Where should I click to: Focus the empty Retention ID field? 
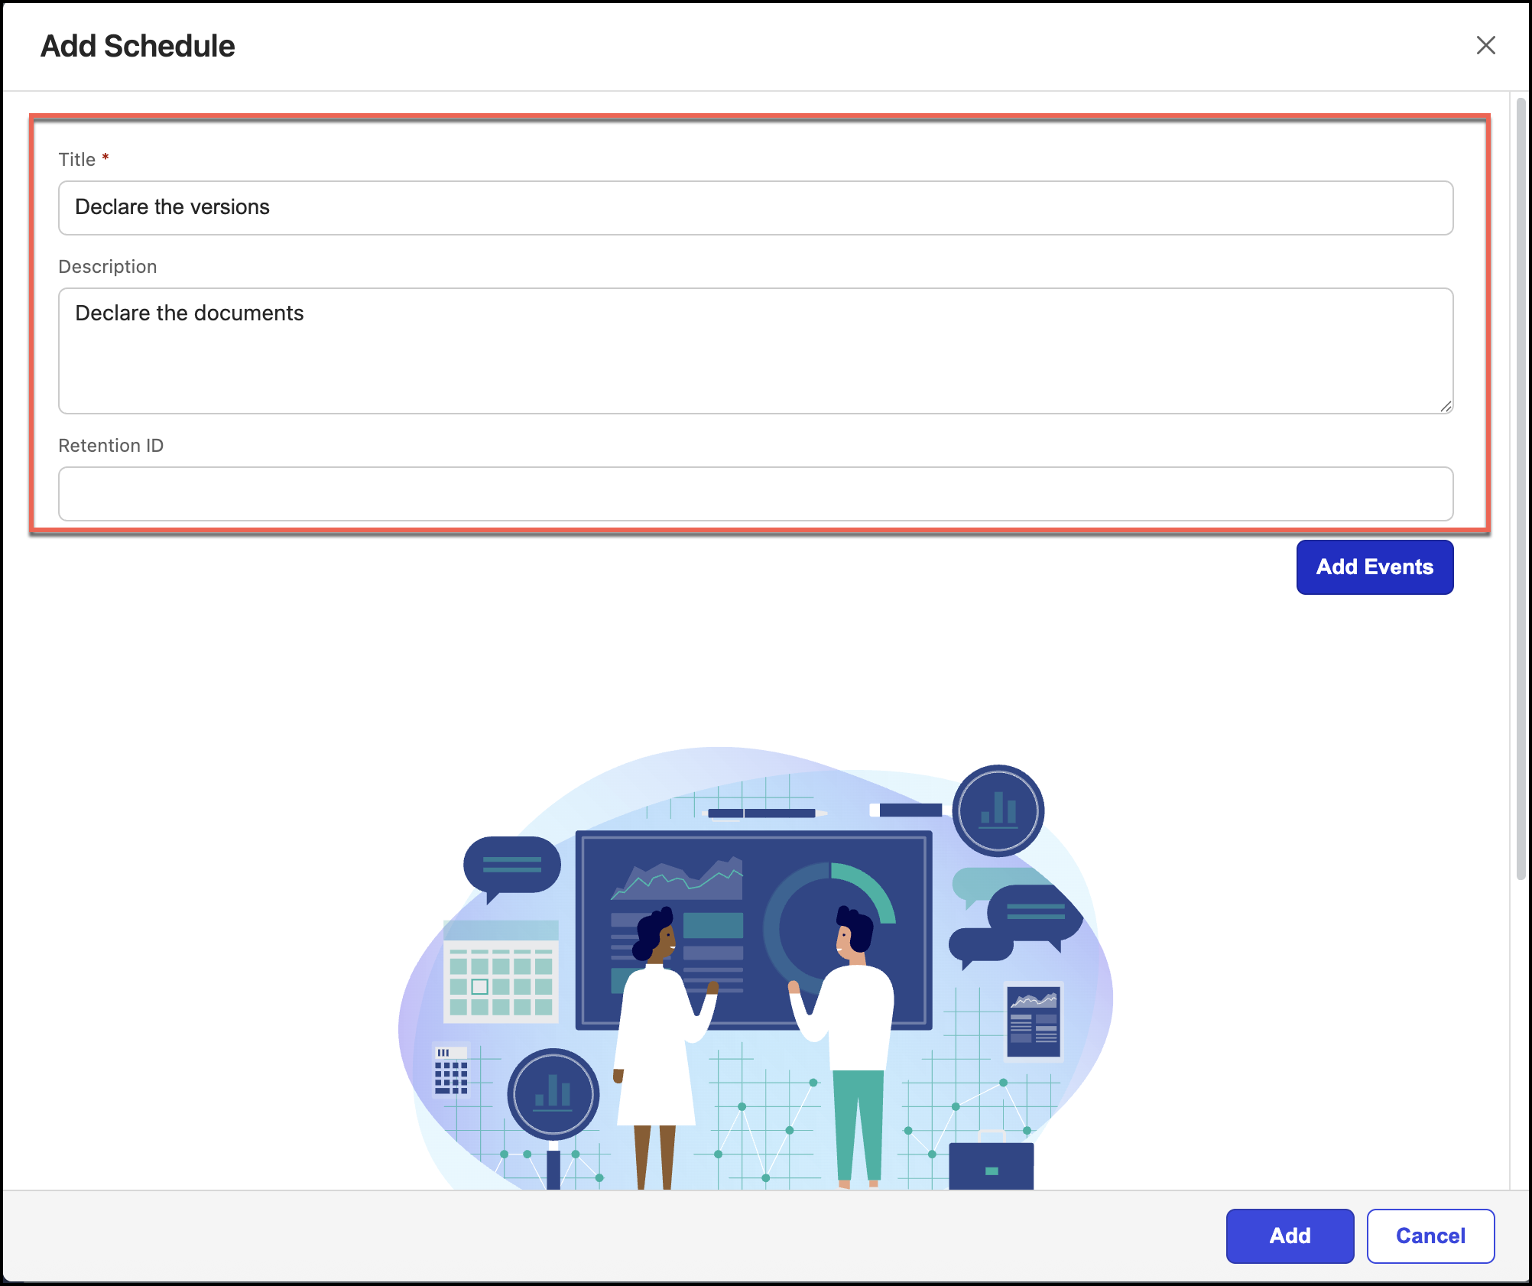[x=755, y=494]
